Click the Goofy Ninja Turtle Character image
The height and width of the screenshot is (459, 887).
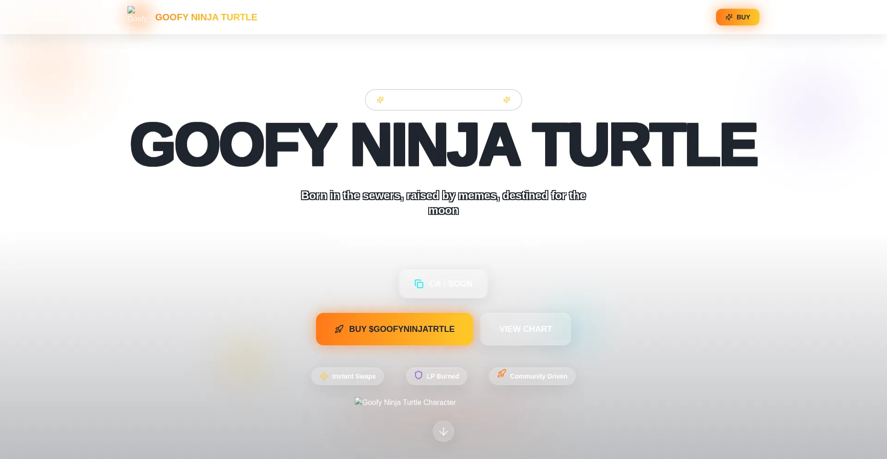[405, 402]
